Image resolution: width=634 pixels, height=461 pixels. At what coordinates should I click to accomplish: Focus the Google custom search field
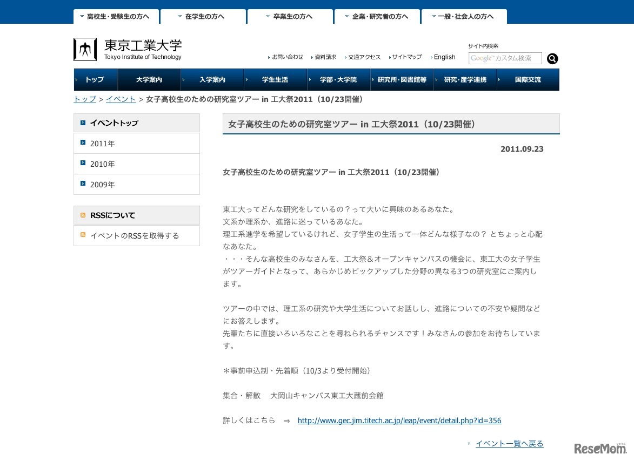tap(505, 58)
